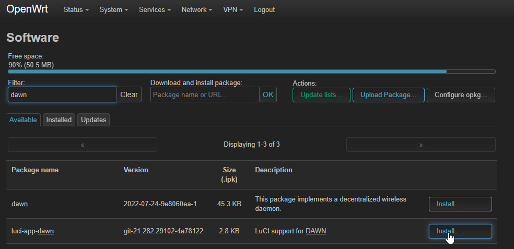Install the luci-app-dawn package

[x=460, y=231]
